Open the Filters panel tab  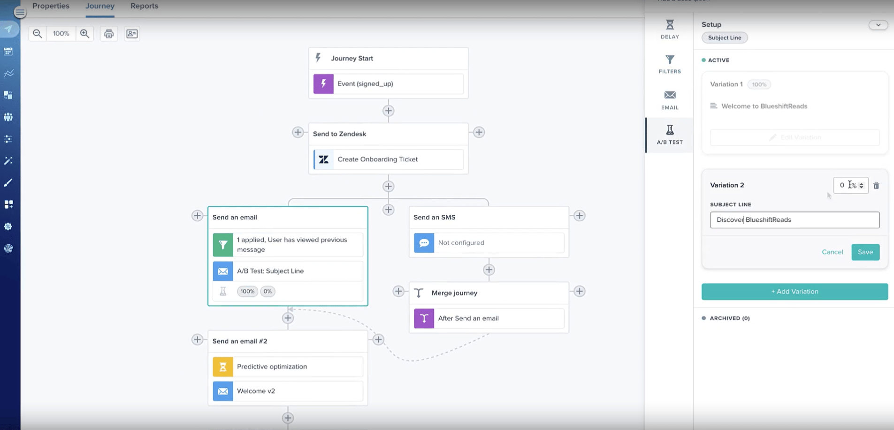click(x=670, y=64)
